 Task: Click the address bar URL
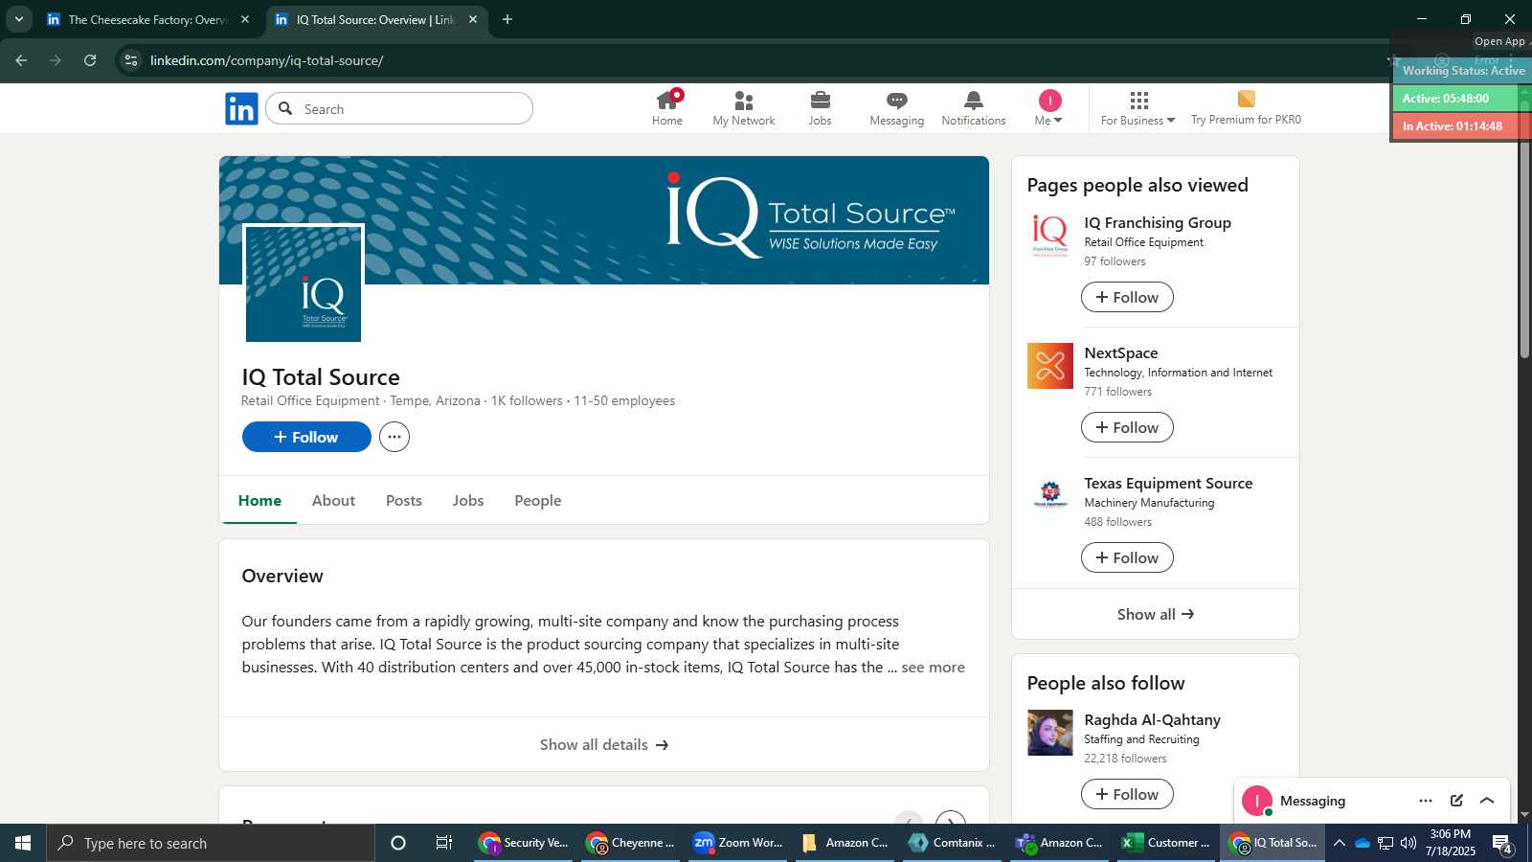tap(267, 60)
